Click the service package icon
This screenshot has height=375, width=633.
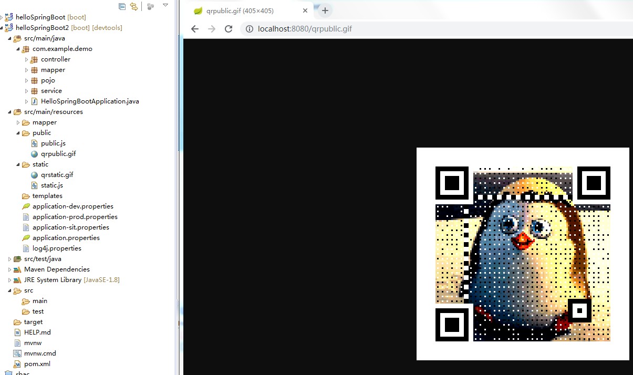pos(34,91)
